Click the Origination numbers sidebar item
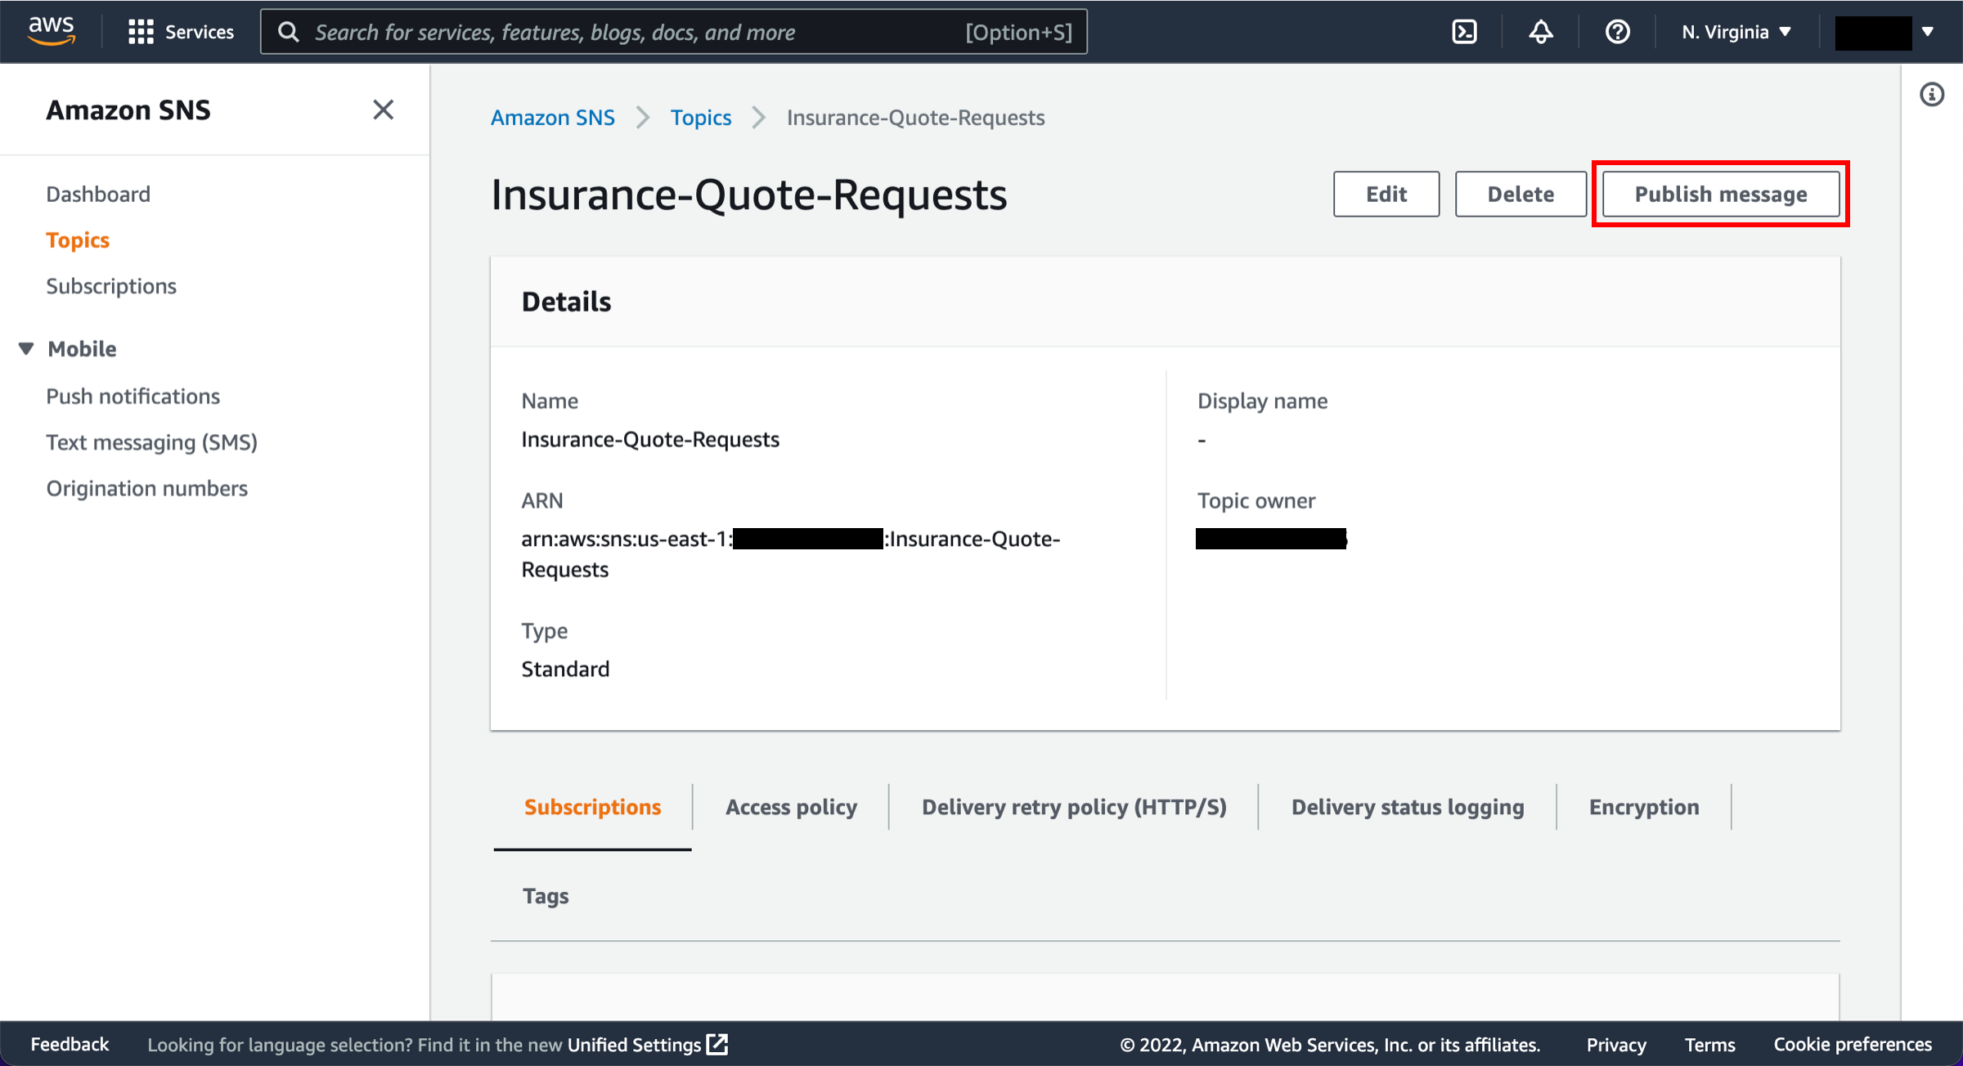This screenshot has height=1066, width=1963. coord(147,487)
